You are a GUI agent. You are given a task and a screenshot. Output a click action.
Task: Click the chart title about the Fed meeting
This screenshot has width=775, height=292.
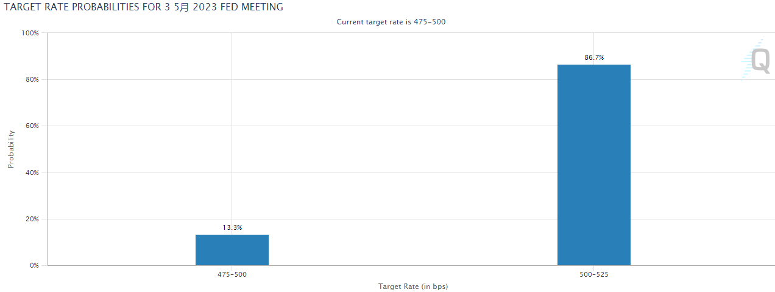(144, 7)
